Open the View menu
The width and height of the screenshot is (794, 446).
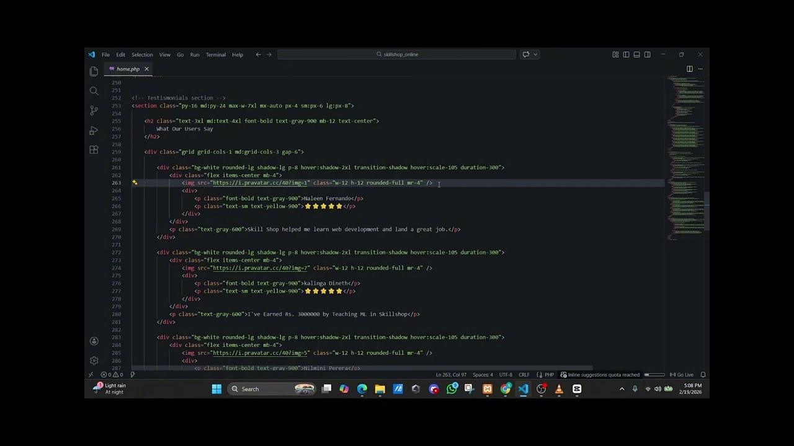coord(164,55)
